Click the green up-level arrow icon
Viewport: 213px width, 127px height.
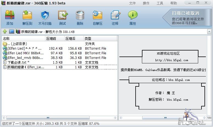pyautogui.click(x=5, y=32)
